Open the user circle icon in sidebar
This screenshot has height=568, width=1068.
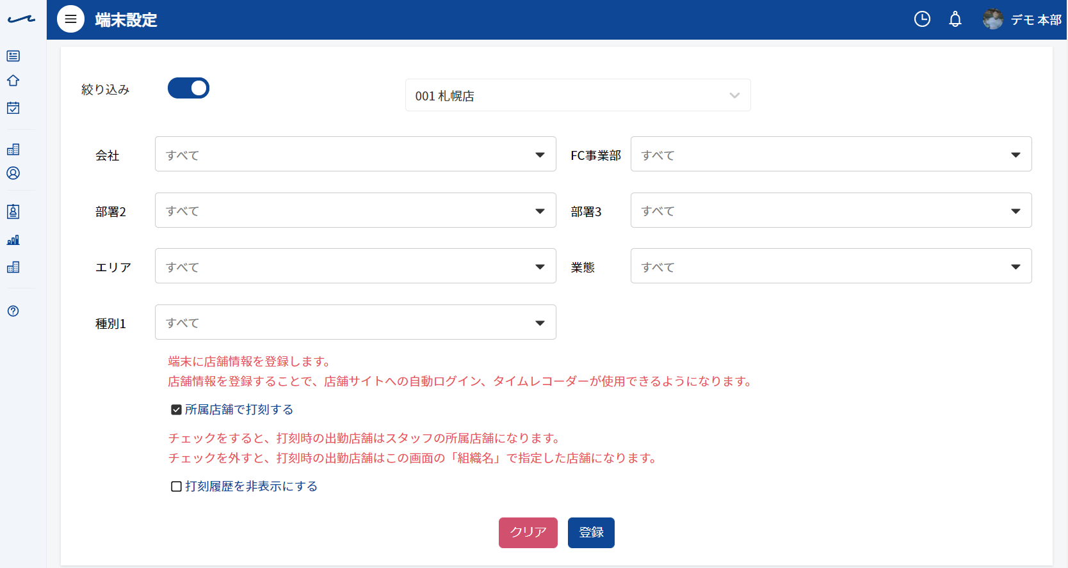click(13, 173)
